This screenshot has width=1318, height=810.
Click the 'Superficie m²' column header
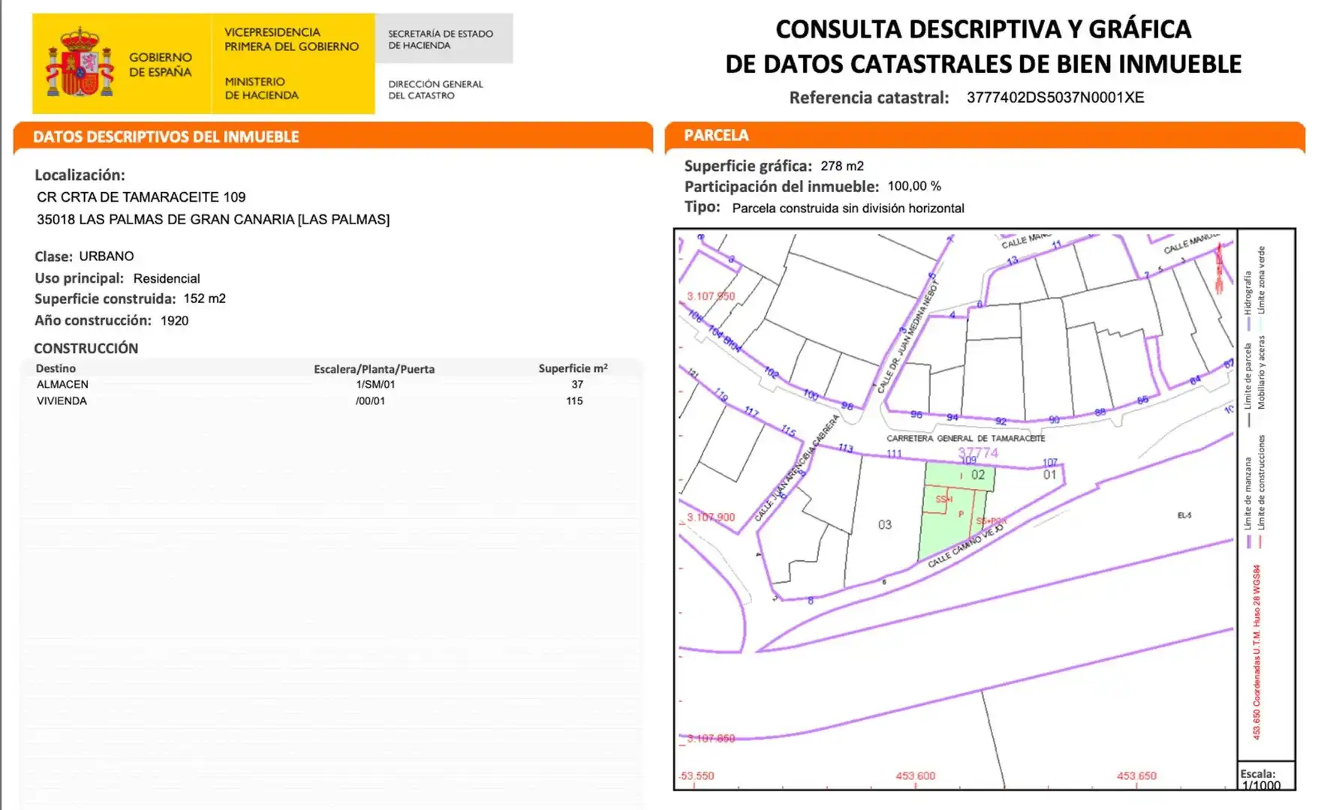[573, 368]
